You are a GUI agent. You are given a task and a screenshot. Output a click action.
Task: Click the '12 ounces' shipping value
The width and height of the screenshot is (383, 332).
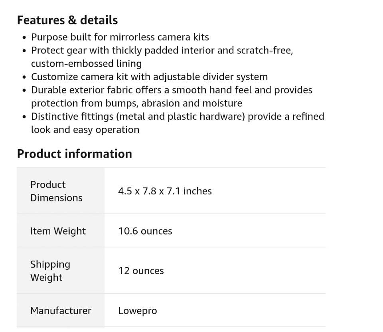(141, 271)
